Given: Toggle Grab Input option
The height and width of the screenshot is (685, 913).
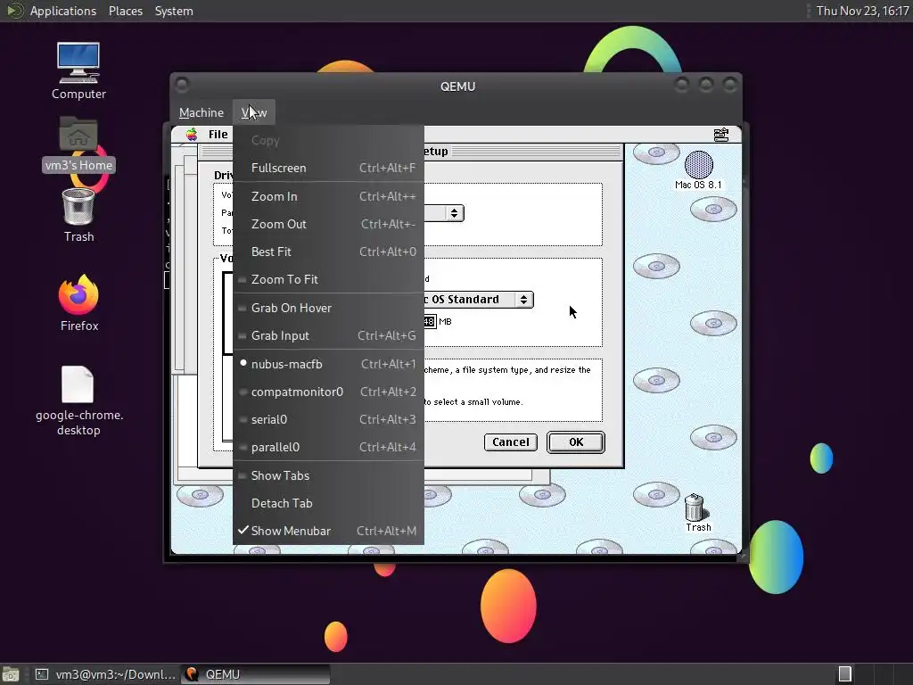Looking at the screenshot, I should [328, 335].
